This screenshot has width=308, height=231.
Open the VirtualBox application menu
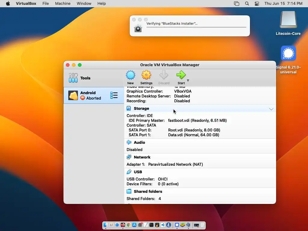pos(26,4)
